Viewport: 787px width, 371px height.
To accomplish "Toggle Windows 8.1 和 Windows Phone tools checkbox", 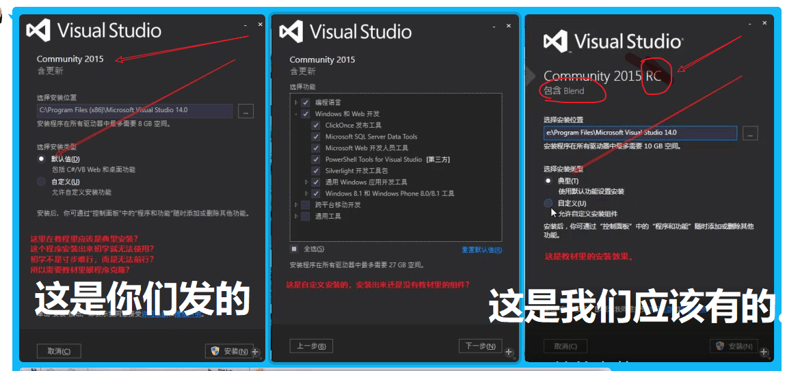I will click(316, 193).
